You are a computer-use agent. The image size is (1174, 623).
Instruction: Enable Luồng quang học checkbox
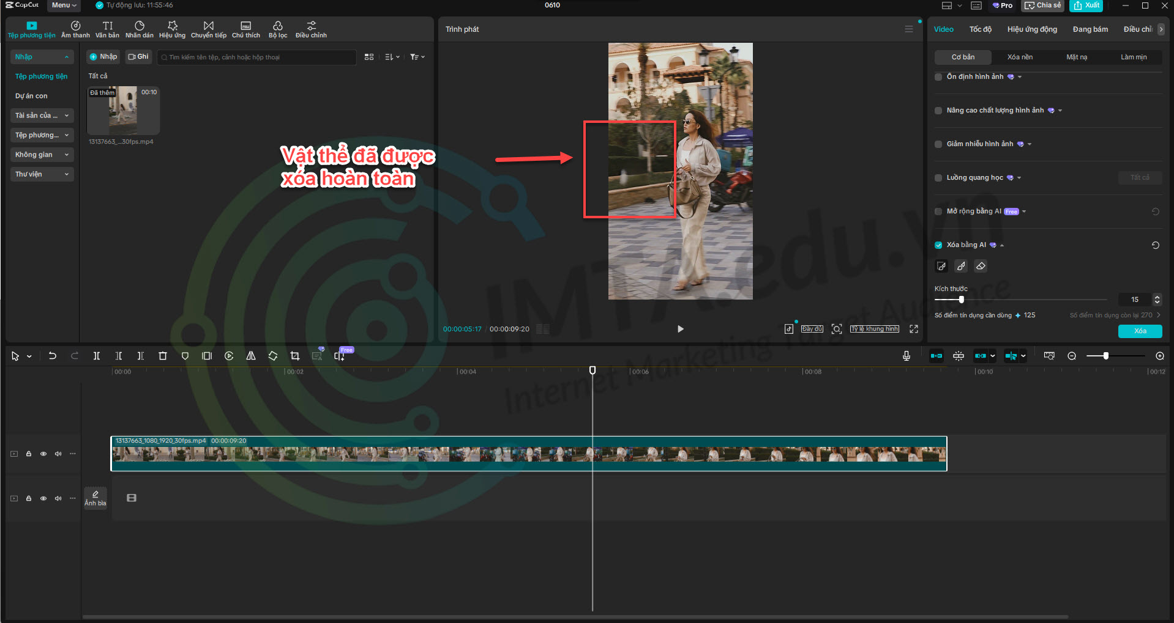(x=938, y=178)
